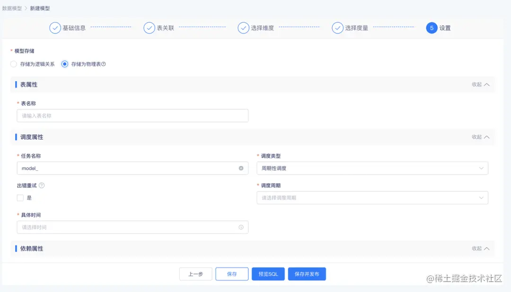The height and width of the screenshot is (292, 511).
Task: Collapse the 调度属性 section
Action: (481, 137)
